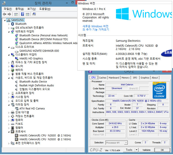Viewport: 173px width, 155px height.
Task: Click the 배터리 battery icon
Action: [x=13, y=70]
